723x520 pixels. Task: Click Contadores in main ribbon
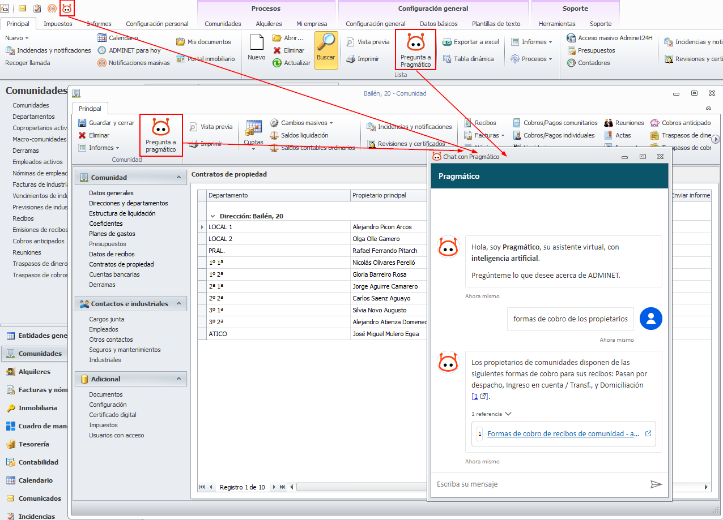pyautogui.click(x=588, y=63)
